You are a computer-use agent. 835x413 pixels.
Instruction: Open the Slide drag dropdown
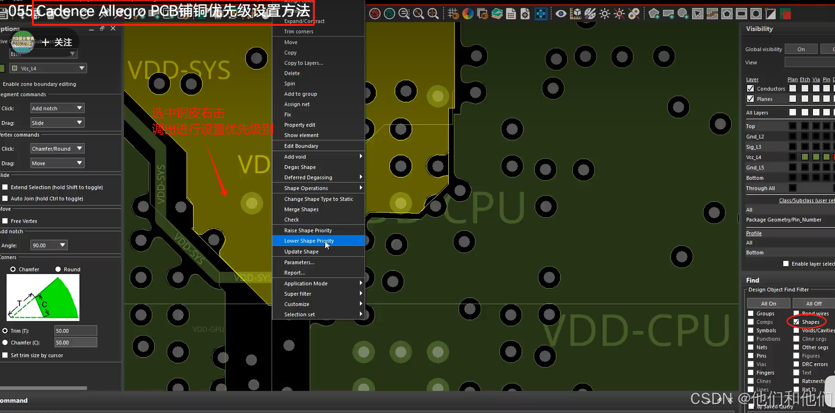(57, 123)
